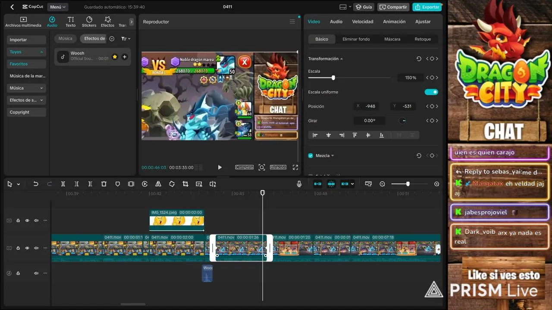Screen dimensions: 552x310
Task: Open the Guía button
Action: click(364, 7)
